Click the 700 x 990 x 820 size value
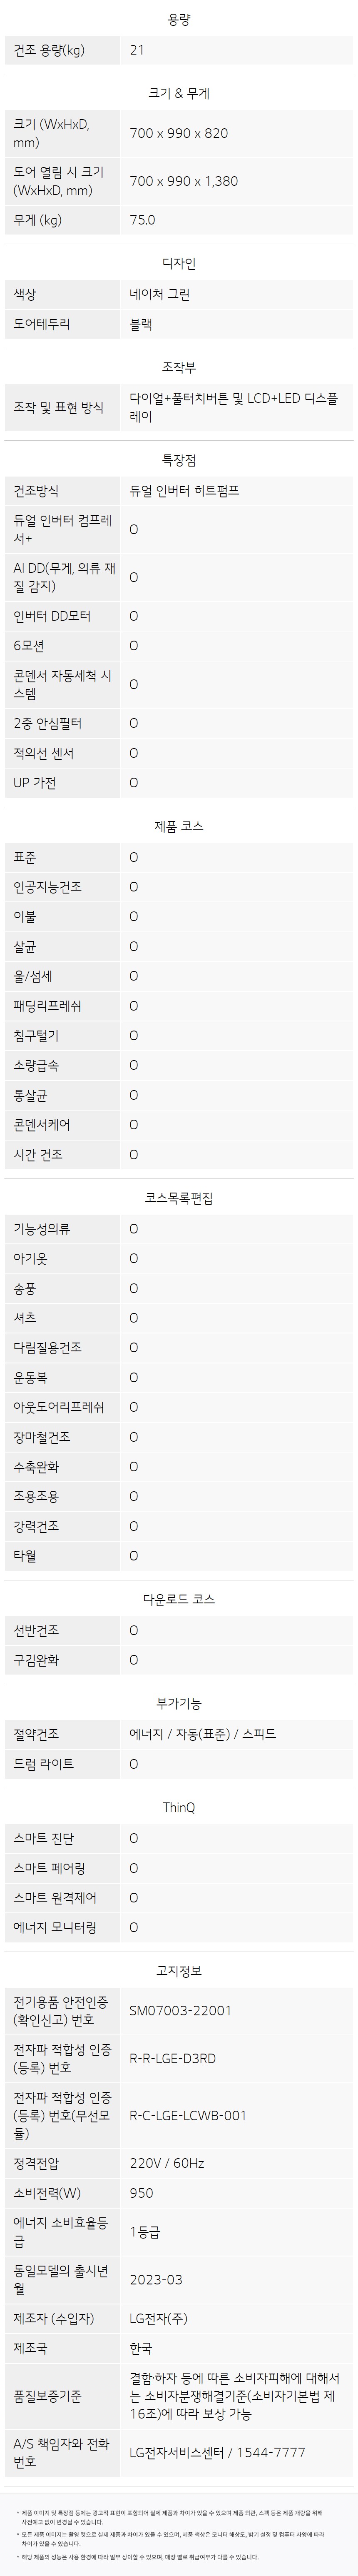This screenshot has height=2576, width=358. click(178, 133)
